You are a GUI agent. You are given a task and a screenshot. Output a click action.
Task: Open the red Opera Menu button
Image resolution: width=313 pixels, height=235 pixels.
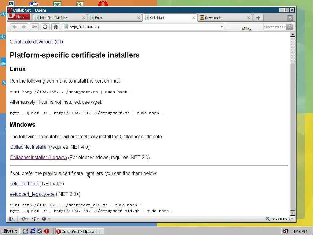(x=19, y=17)
